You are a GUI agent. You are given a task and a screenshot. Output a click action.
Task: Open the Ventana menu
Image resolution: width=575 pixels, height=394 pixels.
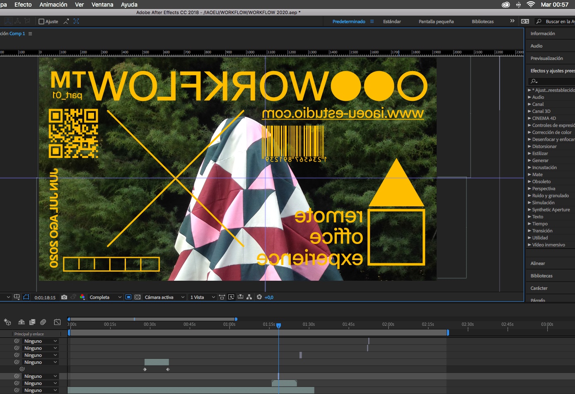(102, 5)
